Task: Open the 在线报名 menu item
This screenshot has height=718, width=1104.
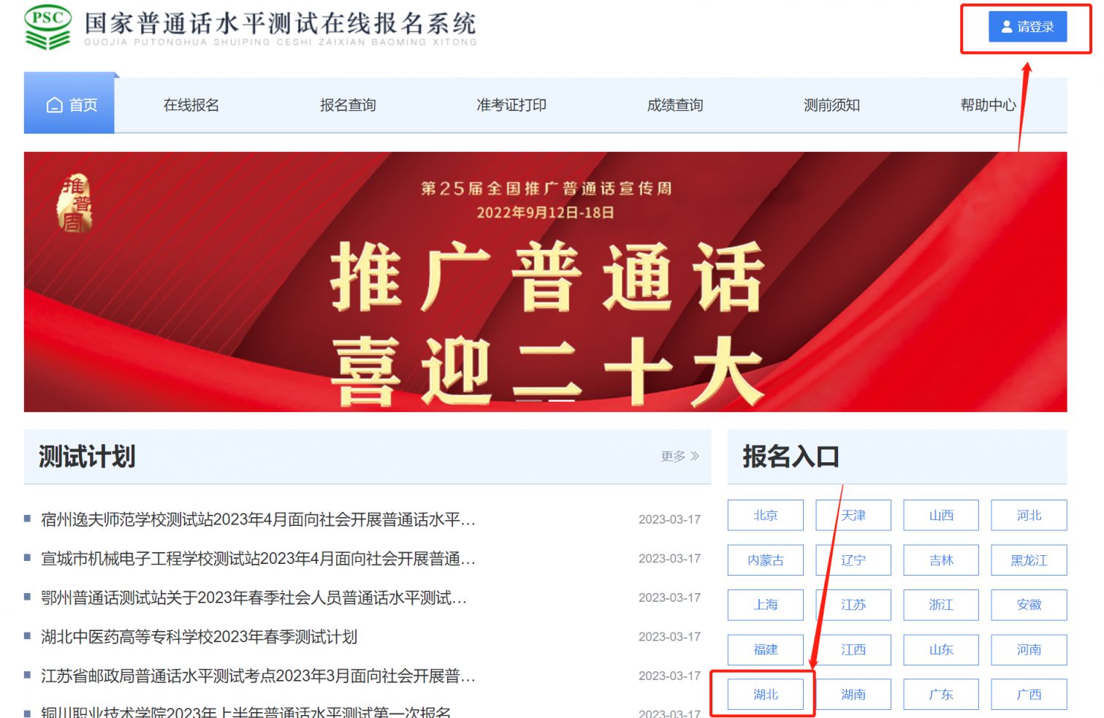Action: pos(191,105)
